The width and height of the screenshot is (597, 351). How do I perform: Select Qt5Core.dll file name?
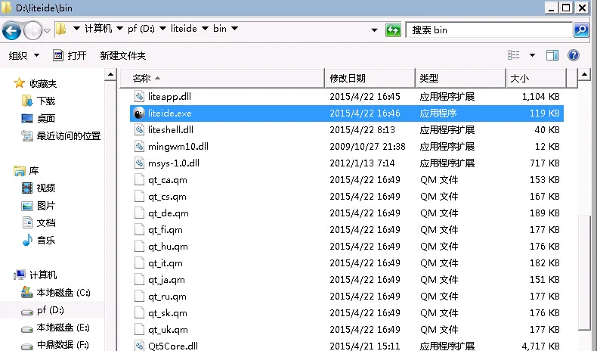click(173, 346)
